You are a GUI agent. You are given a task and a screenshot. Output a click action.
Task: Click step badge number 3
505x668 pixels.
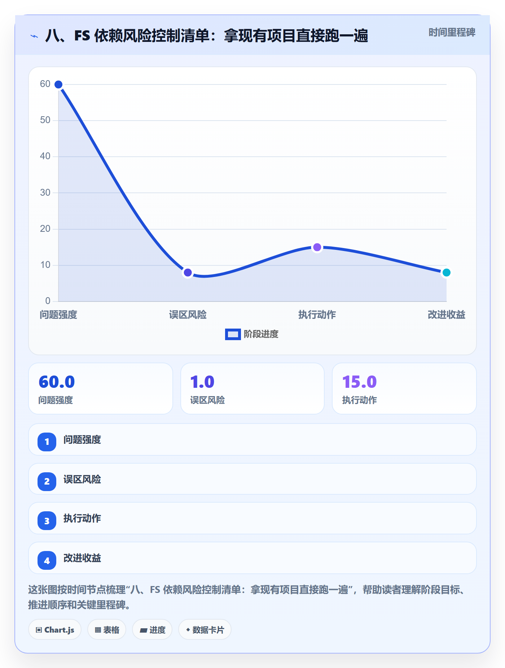[47, 521]
